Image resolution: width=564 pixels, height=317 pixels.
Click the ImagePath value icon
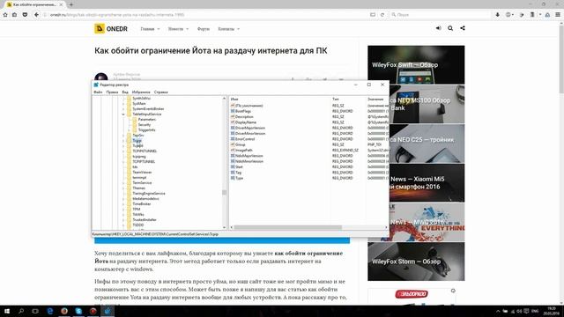coord(233,151)
